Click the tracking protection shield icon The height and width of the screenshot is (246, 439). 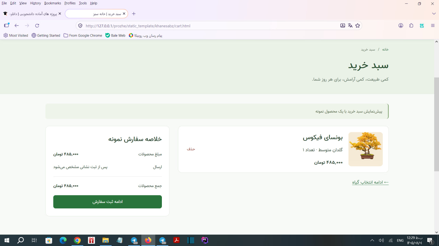[80, 26]
